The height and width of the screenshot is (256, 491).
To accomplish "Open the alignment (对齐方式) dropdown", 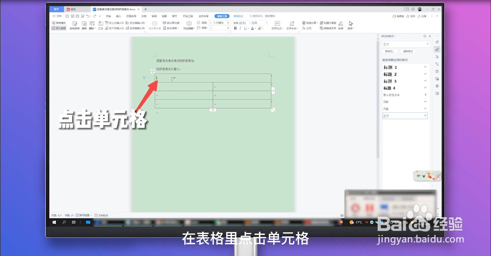I will point(277,25).
